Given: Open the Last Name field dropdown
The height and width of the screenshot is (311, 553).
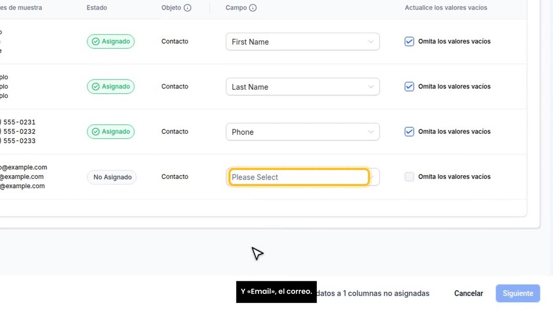Looking at the screenshot, I should pos(303,87).
